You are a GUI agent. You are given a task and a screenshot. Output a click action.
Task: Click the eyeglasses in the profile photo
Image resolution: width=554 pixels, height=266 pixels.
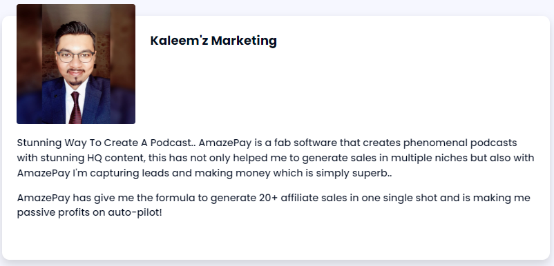(75, 57)
